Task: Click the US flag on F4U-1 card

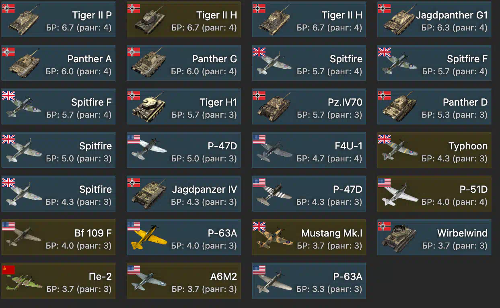Action: click(x=259, y=139)
